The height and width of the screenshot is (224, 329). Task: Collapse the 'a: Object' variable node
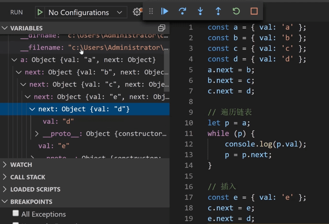point(14,60)
